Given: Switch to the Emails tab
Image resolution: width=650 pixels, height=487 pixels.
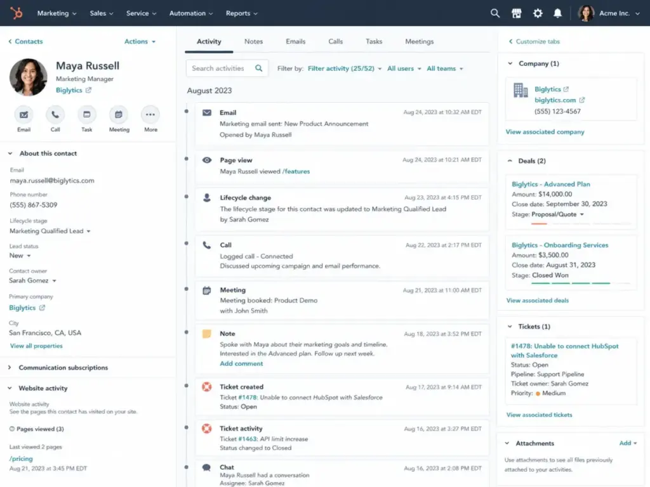Looking at the screenshot, I should [x=296, y=41].
